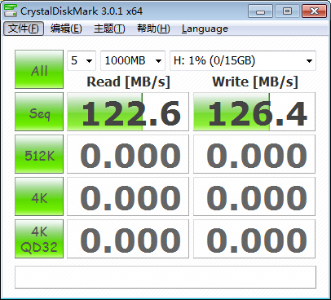Start the Seq benchmark test
This screenshot has height=300, width=331.
(x=39, y=112)
